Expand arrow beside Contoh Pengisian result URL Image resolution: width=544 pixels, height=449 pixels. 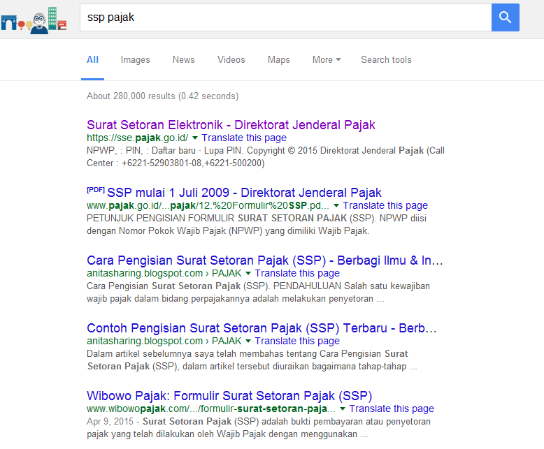click(x=248, y=341)
